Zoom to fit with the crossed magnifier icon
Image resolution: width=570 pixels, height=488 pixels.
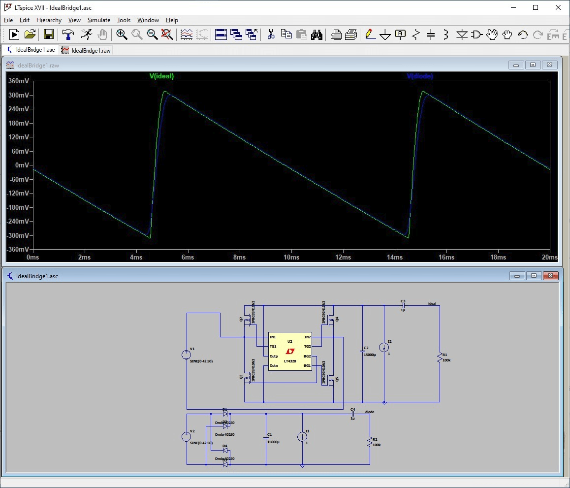coord(167,34)
